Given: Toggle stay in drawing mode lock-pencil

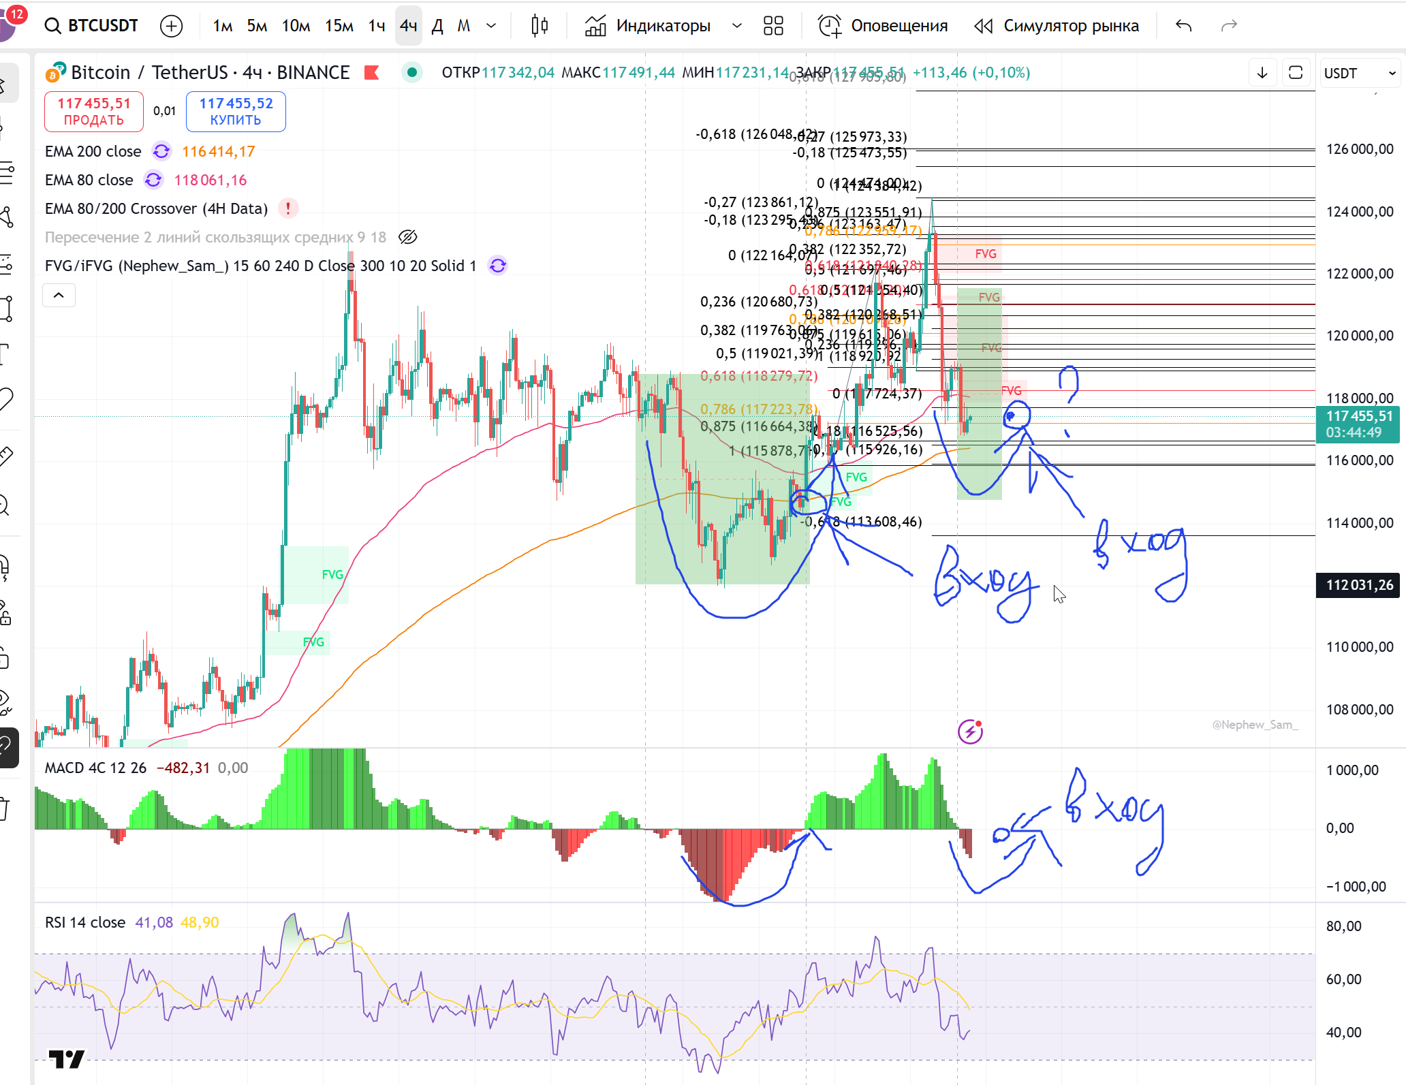Looking at the screenshot, I should click(5, 613).
